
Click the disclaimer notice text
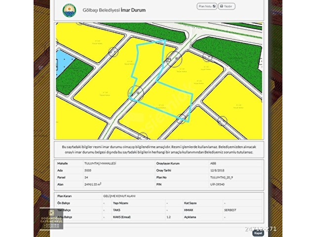point(159,150)
